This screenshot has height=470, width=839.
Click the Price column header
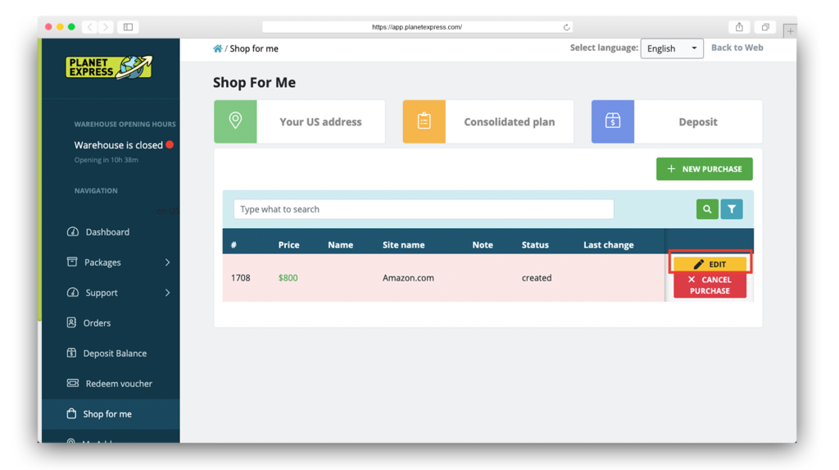click(288, 245)
